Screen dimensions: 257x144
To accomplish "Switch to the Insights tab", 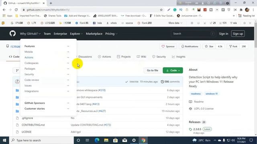I will 178,57.
